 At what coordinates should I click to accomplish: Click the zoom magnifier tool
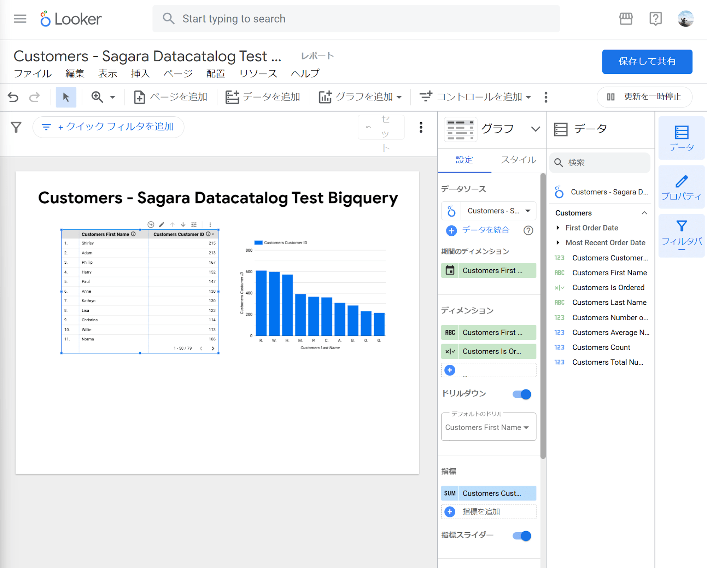97,97
